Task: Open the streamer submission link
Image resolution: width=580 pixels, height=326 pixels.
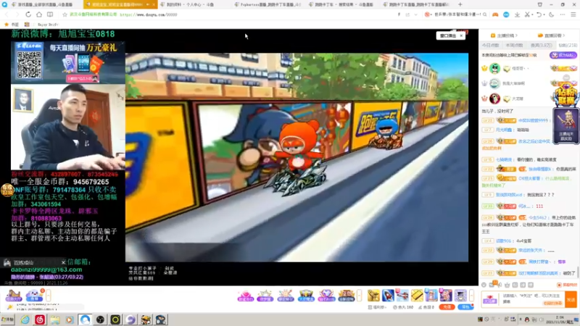Action: pos(504,35)
